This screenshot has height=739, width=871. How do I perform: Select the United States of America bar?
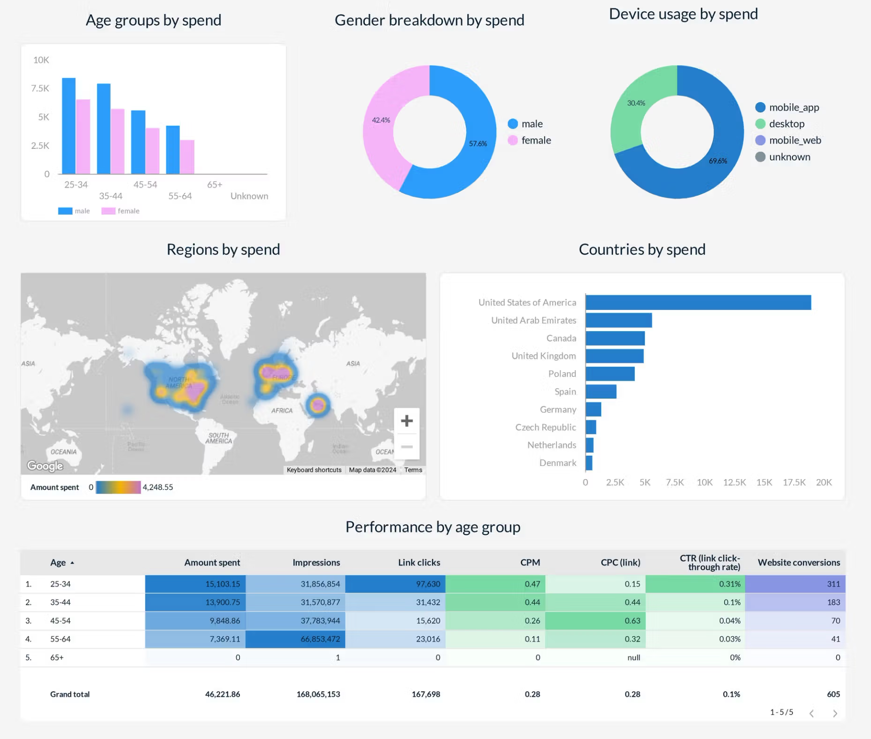click(x=698, y=302)
